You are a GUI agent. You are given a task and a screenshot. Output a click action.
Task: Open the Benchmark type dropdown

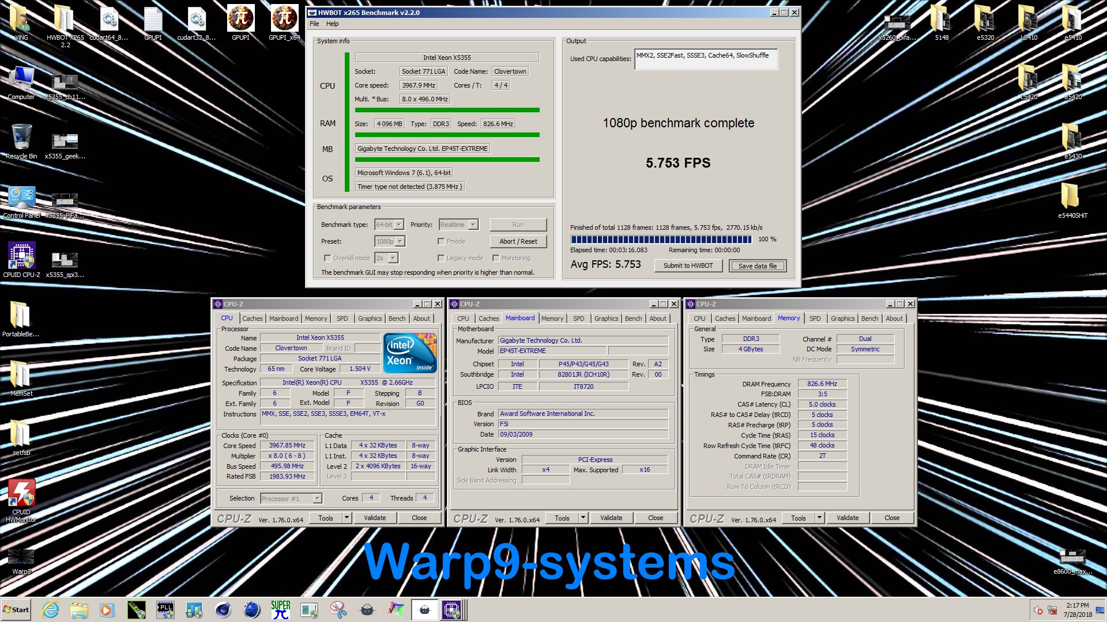pyautogui.click(x=390, y=225)
